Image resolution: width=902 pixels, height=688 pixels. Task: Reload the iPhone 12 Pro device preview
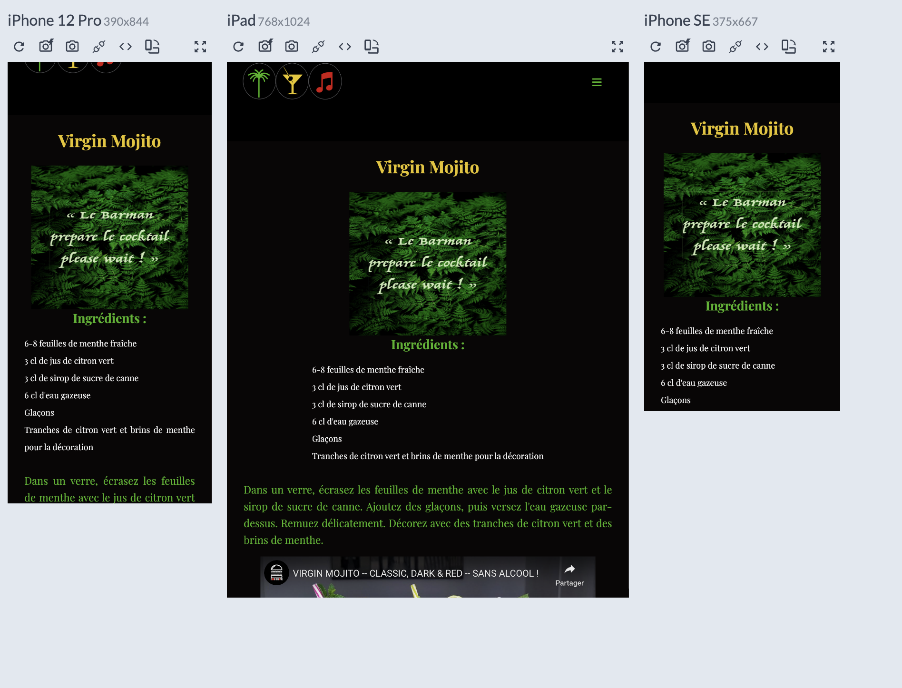(x=19, y=47)
